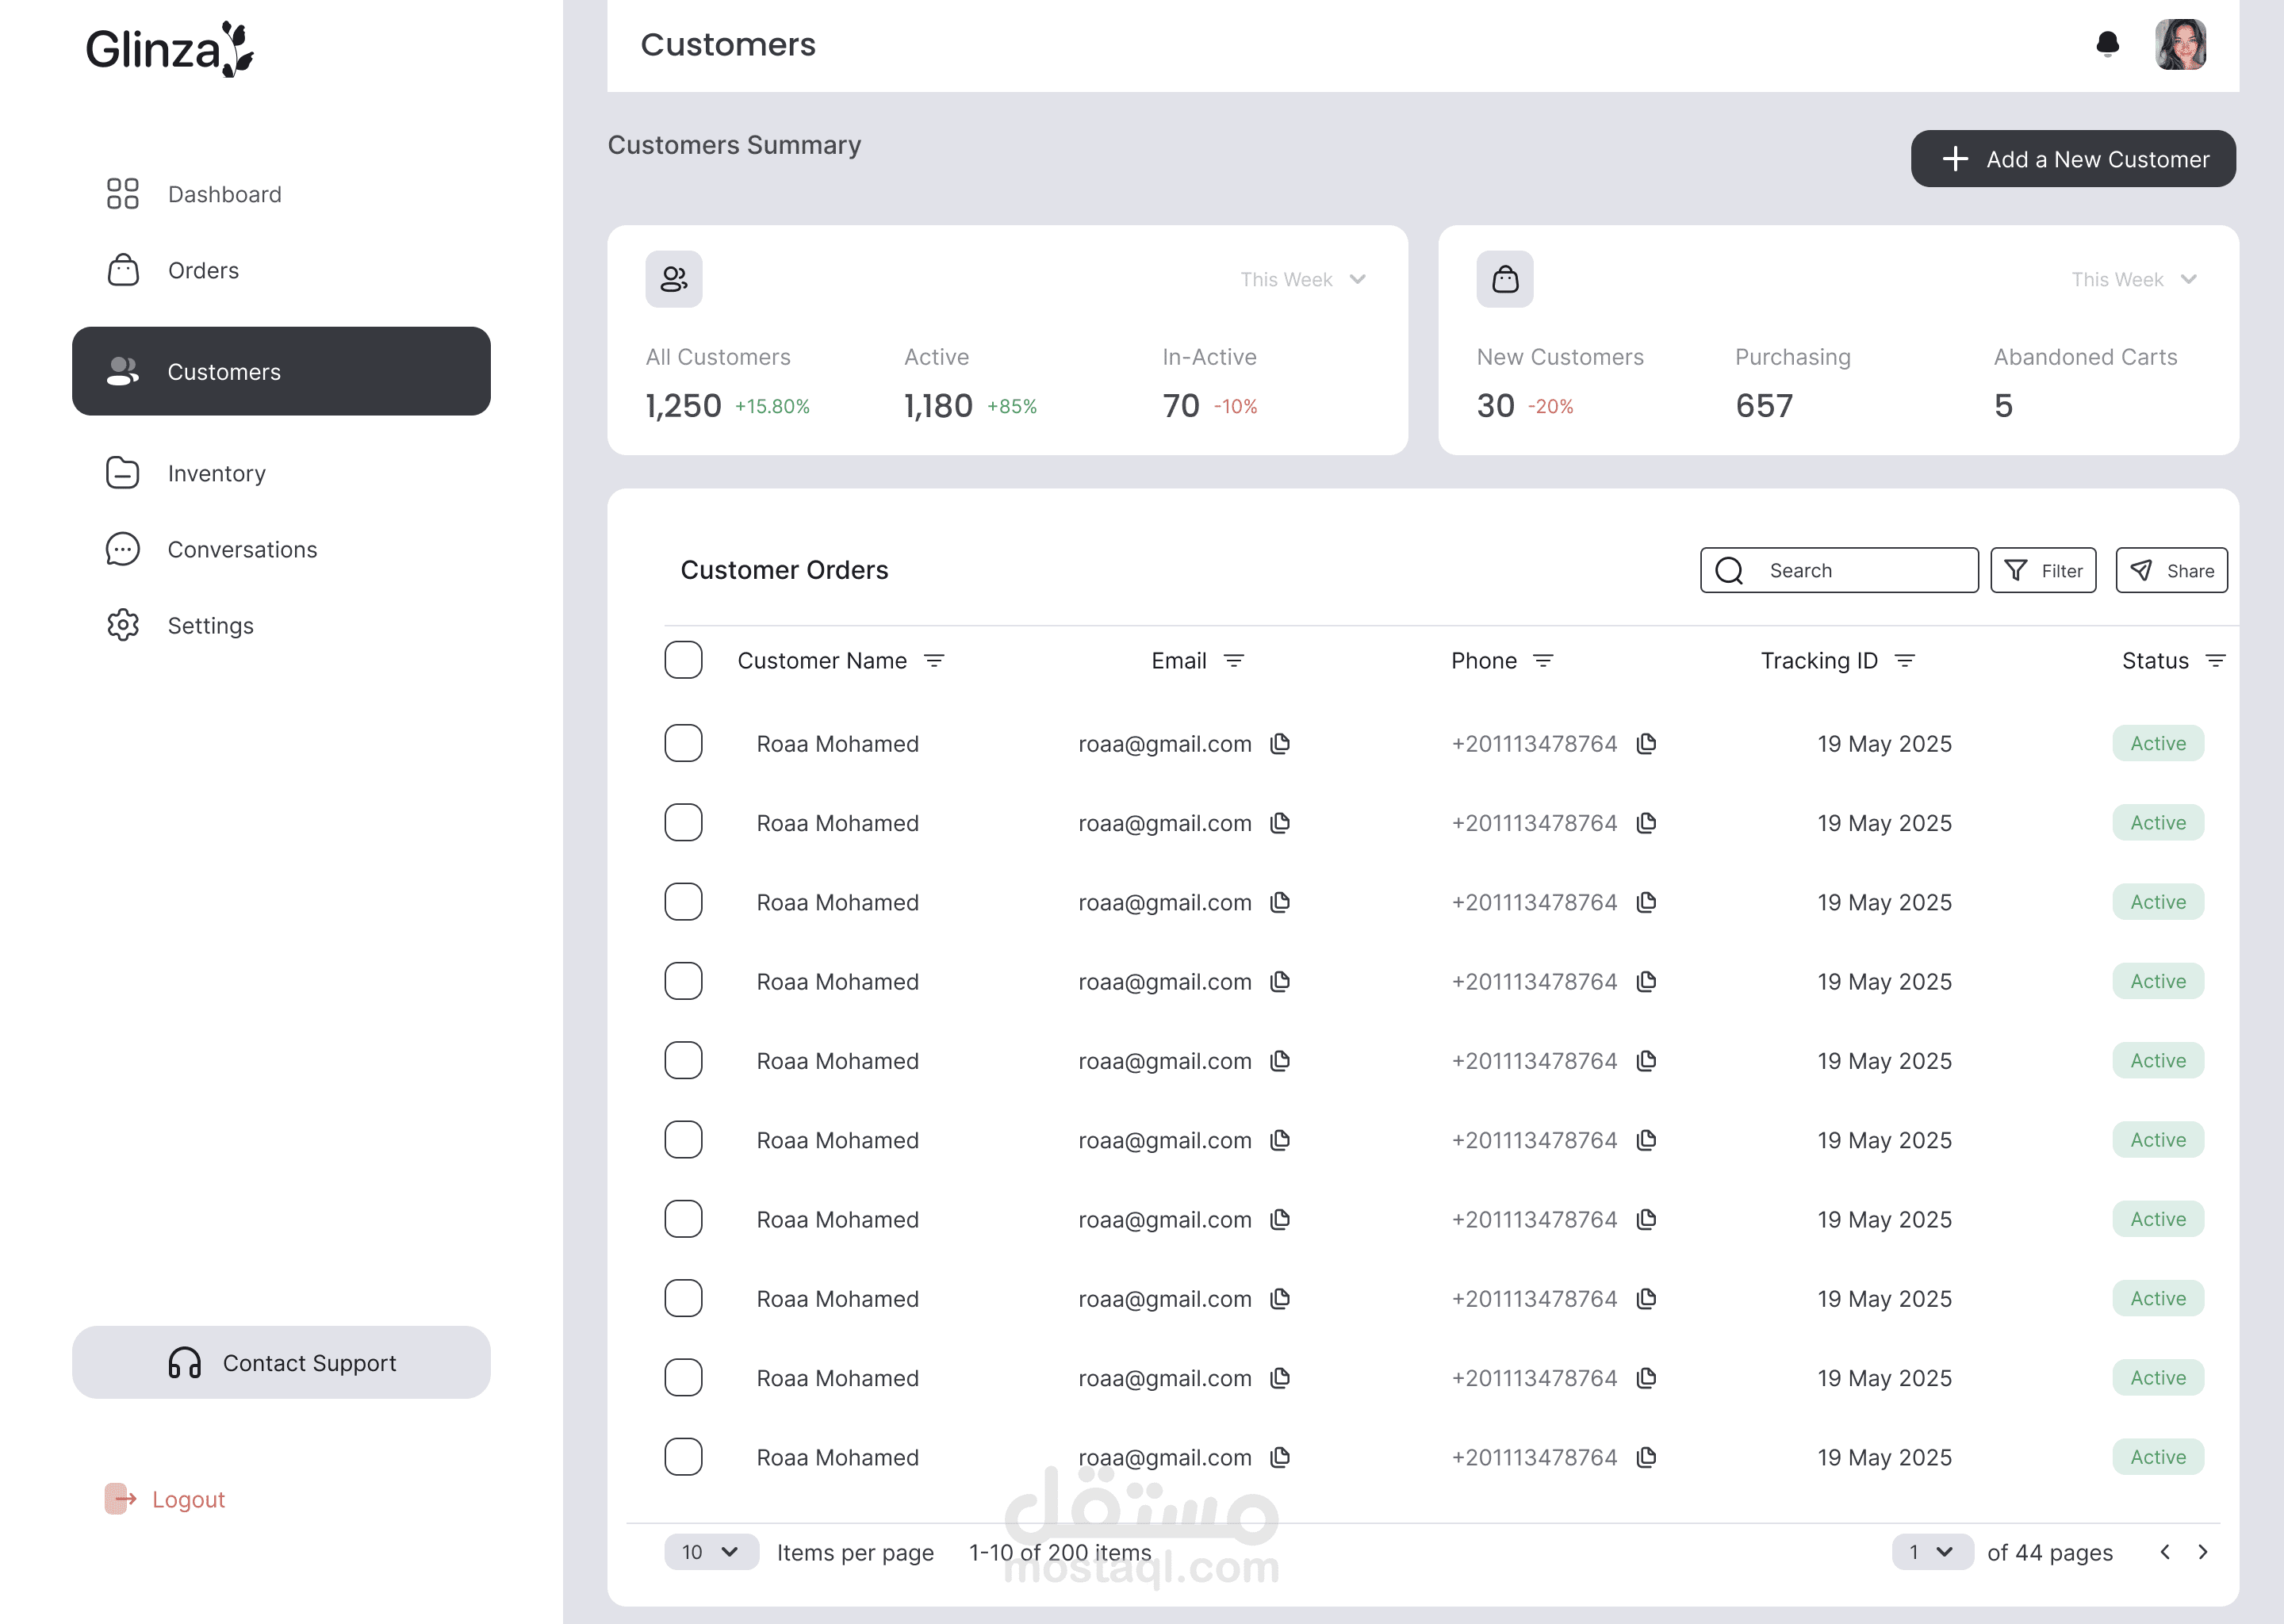
Task: Copy email in sixth customer row
Action: click(x=1279, y=1139)
